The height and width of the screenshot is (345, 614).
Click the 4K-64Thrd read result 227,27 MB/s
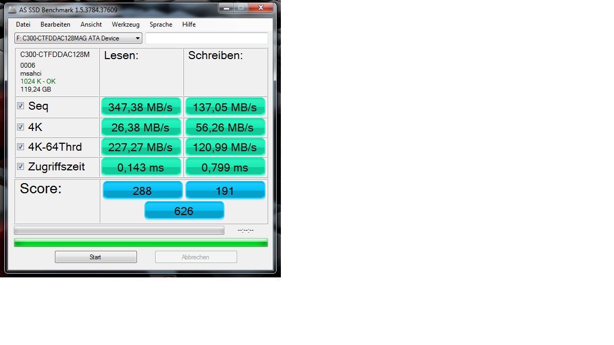point(141,147)
